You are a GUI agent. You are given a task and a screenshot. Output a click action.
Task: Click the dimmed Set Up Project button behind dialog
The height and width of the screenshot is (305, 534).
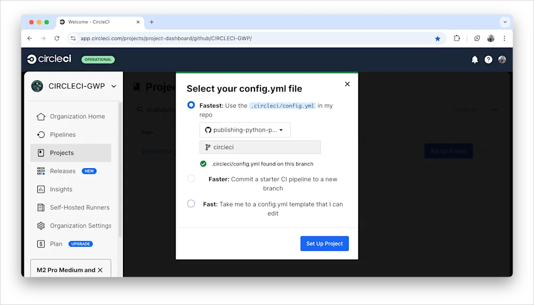[448, 151]
